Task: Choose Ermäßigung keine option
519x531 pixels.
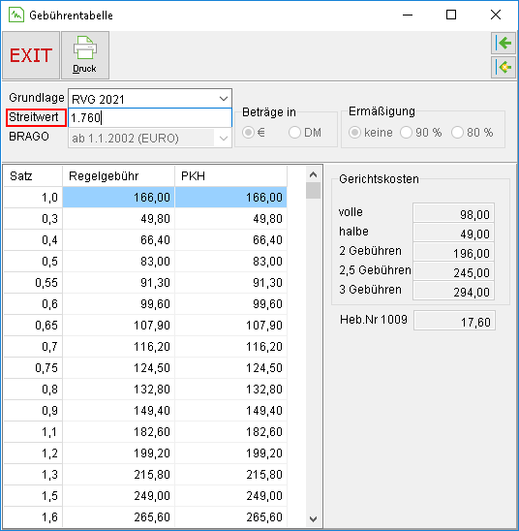Action: pos(355,132)
